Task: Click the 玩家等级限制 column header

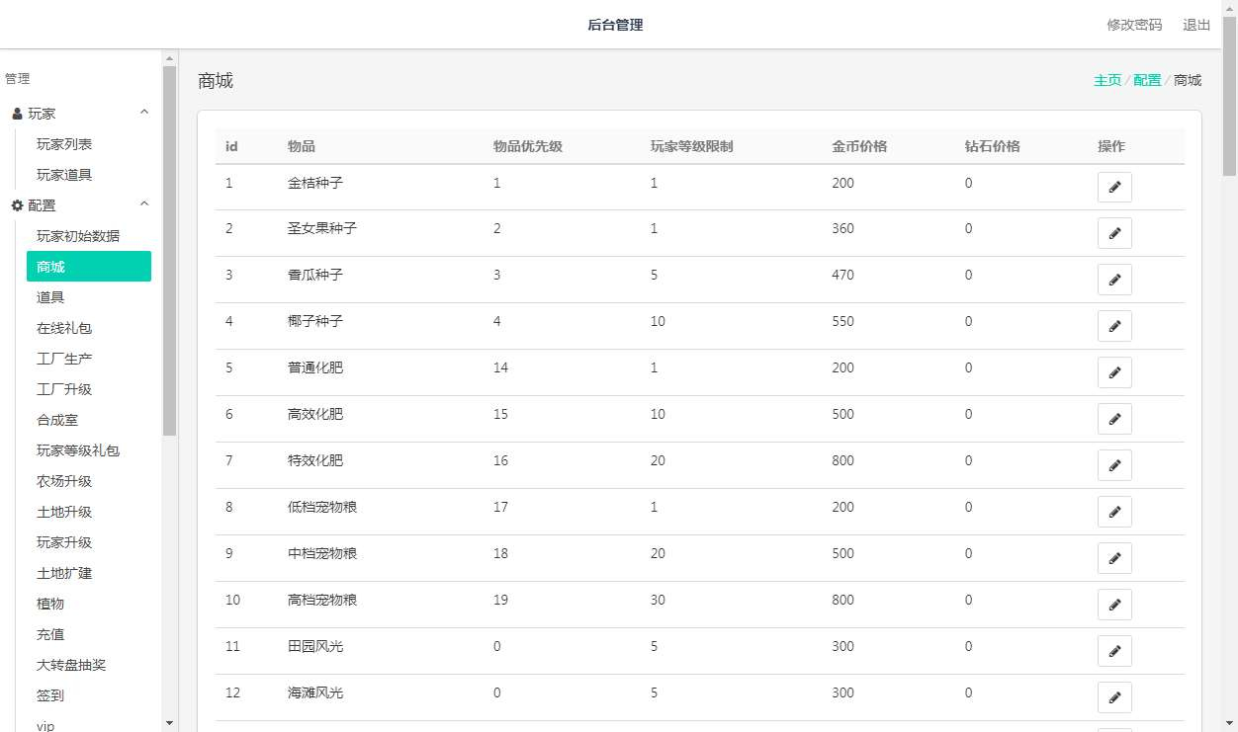Action: click(x=691, y=146)
